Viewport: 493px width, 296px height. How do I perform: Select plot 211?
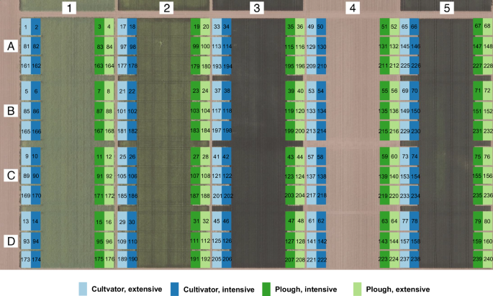point(384,66)
